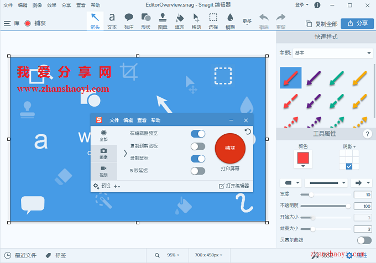Viewport: 376px width, 263px height.
Task: Open the arrow end style dropdown
Action: (x=362, y=183)
